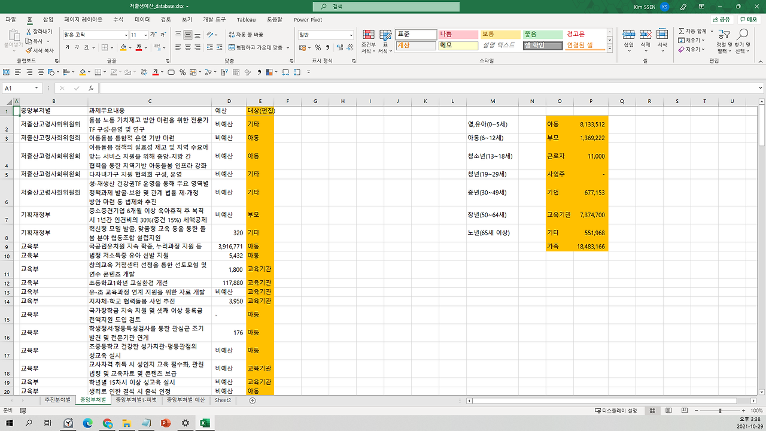This screenshot has width=766, height=431.
Task: Open Find and Select (찾기 및 선택)
Action: 742,41
